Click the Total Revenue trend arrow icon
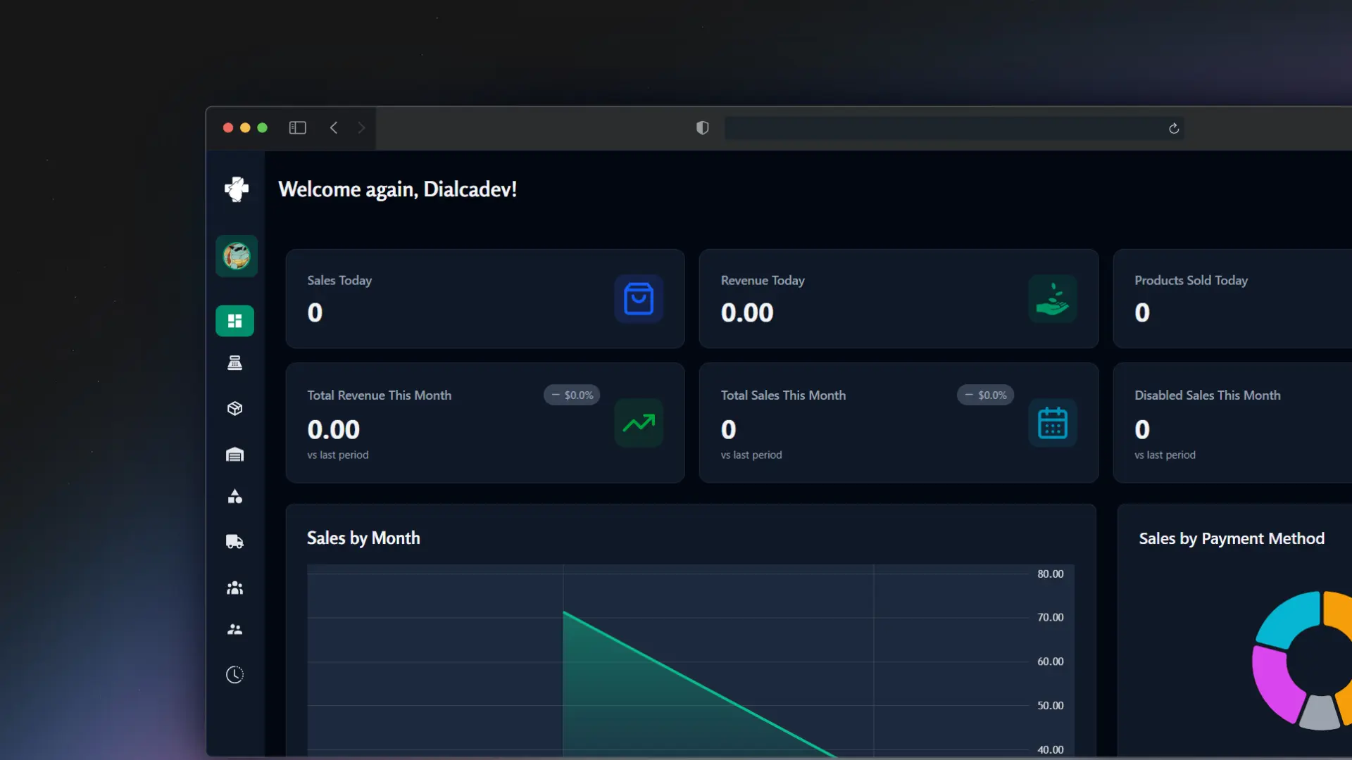Viewport: 1352px width, 760px height. (639, 423)
